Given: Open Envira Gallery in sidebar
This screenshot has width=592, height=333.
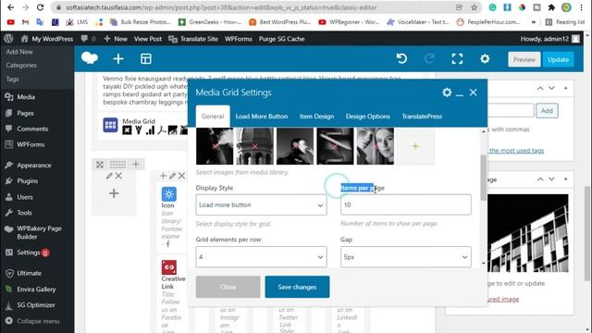Looking at the screenshot, I should pos(37,290).
